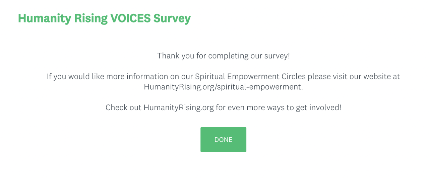Image resolution: width=429 pixels, height=178 pixels.
Task: Open the HumanityRising.org/spiritual-empowerment URL text
Action: pyautogui.click(x=223, y=87)
